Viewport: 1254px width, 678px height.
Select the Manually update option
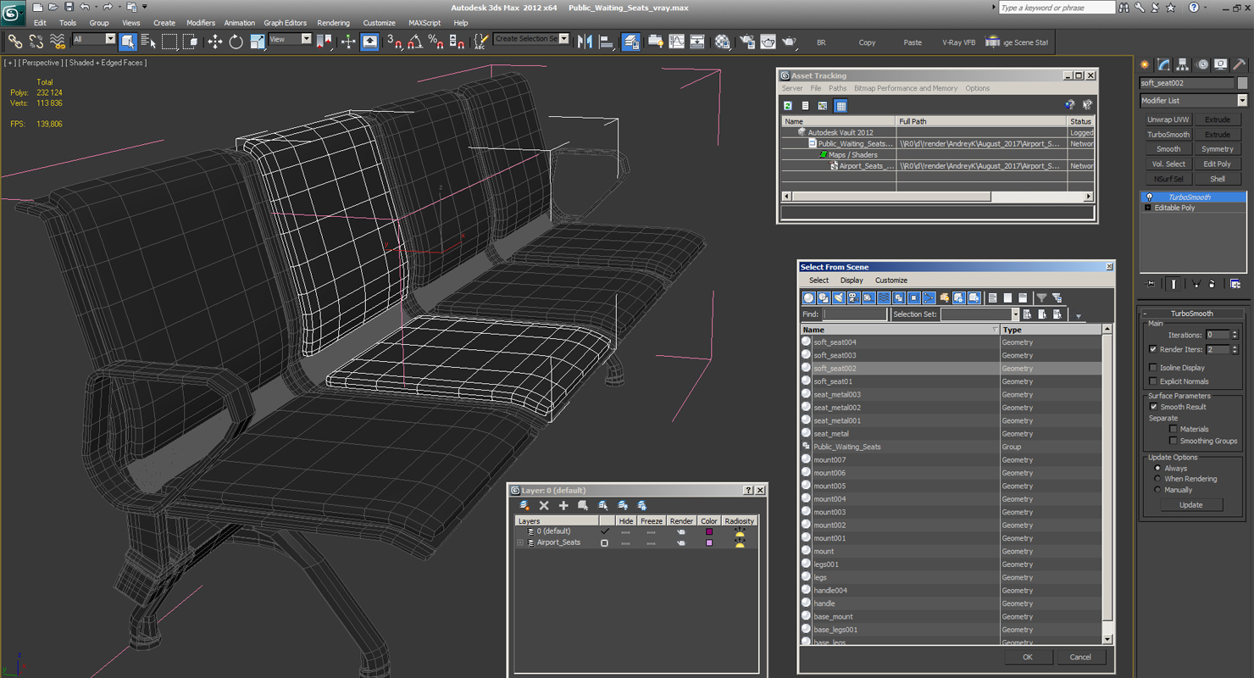click(x=1157, y=490)
